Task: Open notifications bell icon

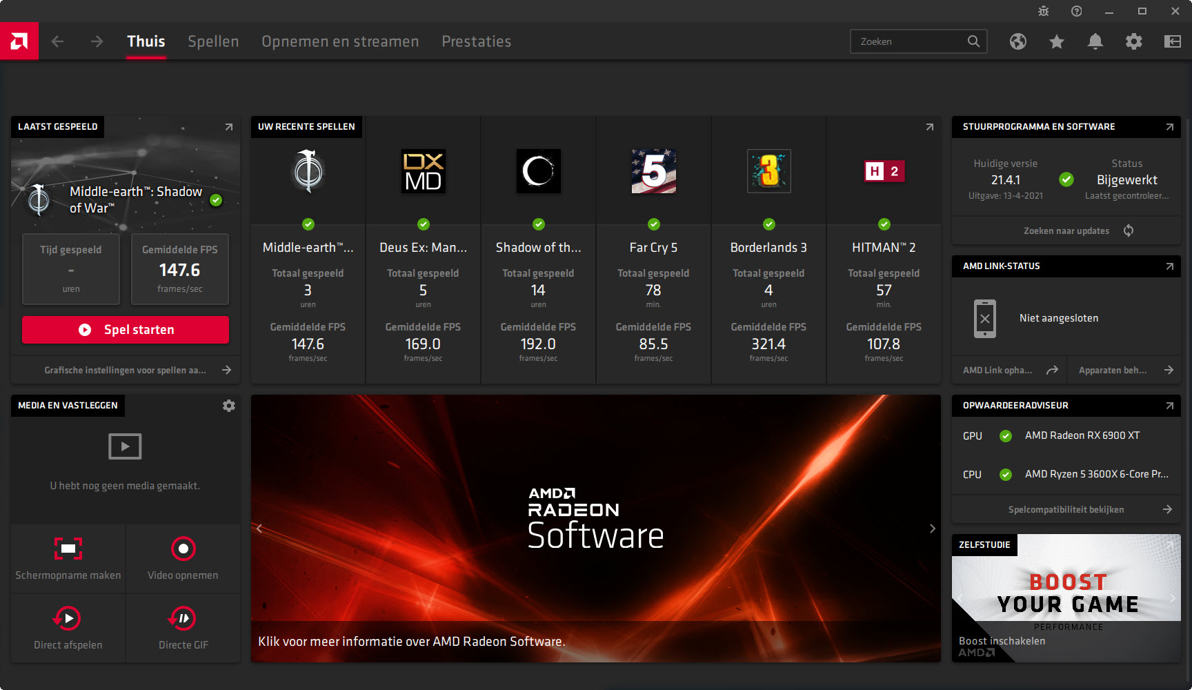Action: click(x=1095, y=41)
